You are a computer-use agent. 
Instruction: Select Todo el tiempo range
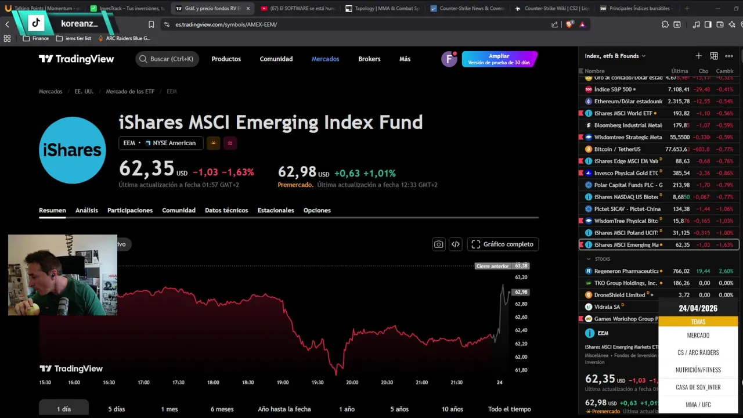(510, 409)
